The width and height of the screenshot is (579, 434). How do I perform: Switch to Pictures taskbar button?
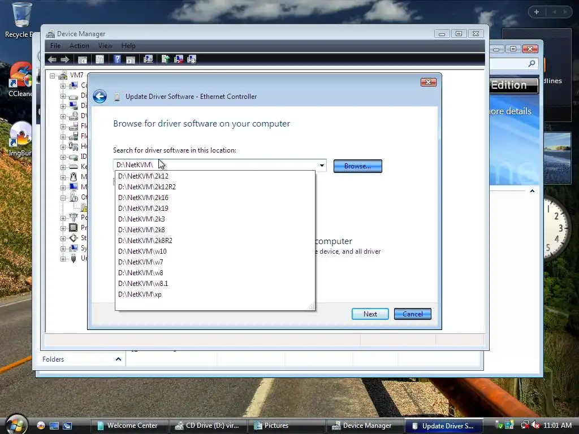pyautogui.click(x=287, y=426)
